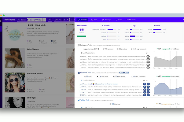Click the Suggested Price info icon
This screenshot has width=184, height=122.
tap(98, 49)
